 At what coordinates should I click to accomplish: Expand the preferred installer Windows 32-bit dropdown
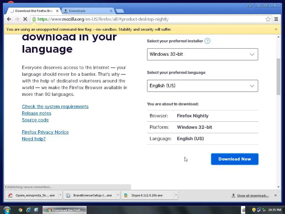(x=203, y=54)
